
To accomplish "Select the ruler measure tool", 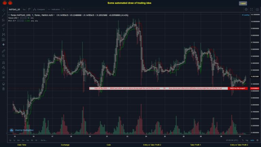I will pyautogui.click(x=3, y=51).
